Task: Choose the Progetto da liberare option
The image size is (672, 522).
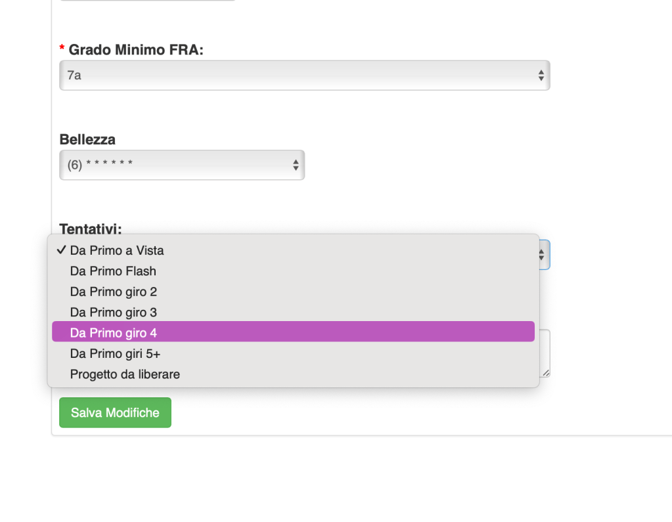Action: tap(125, 374)
